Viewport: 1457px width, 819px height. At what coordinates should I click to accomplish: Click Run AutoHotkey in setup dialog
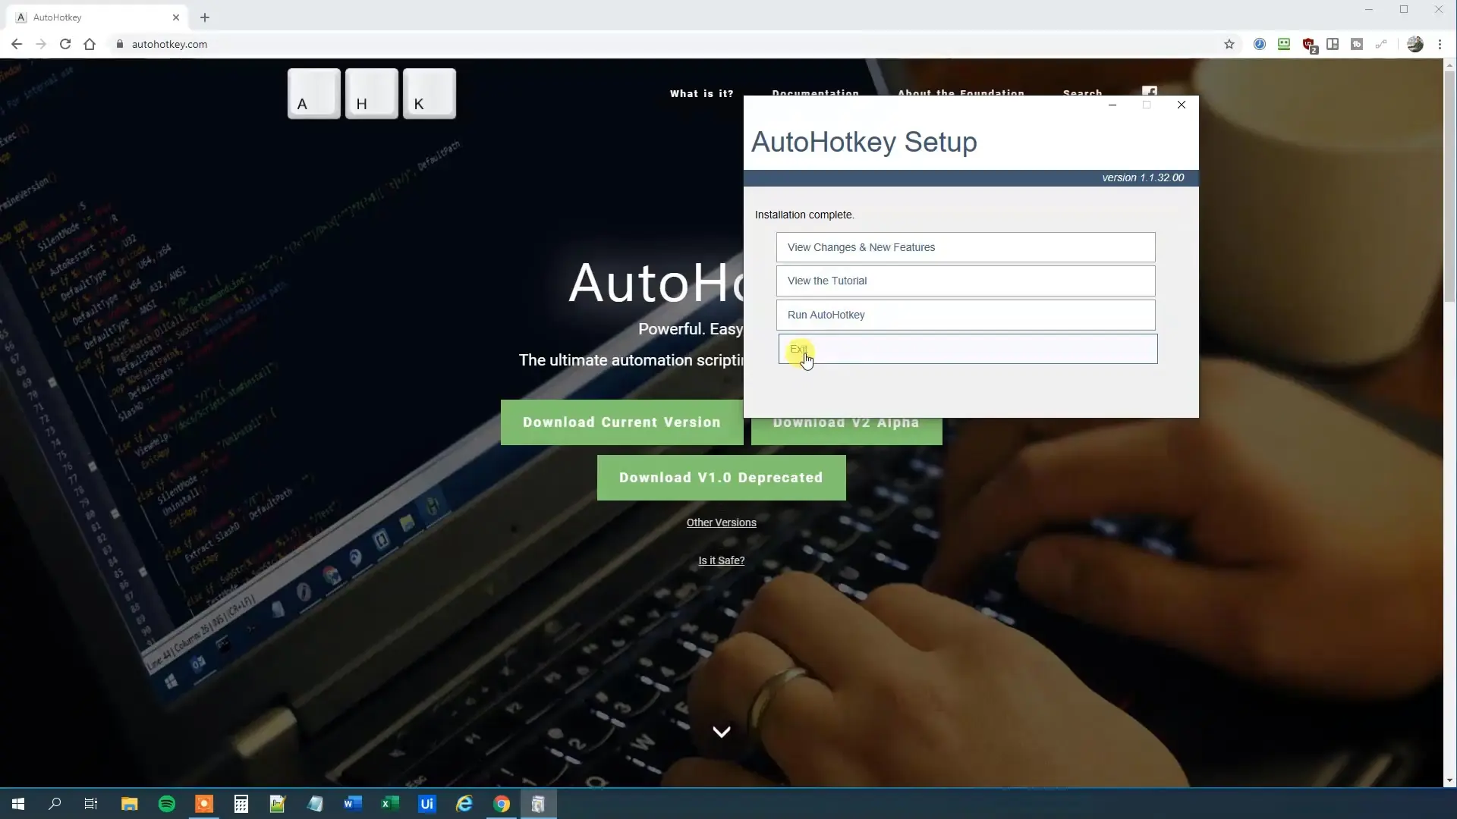(x=965, y=315)
